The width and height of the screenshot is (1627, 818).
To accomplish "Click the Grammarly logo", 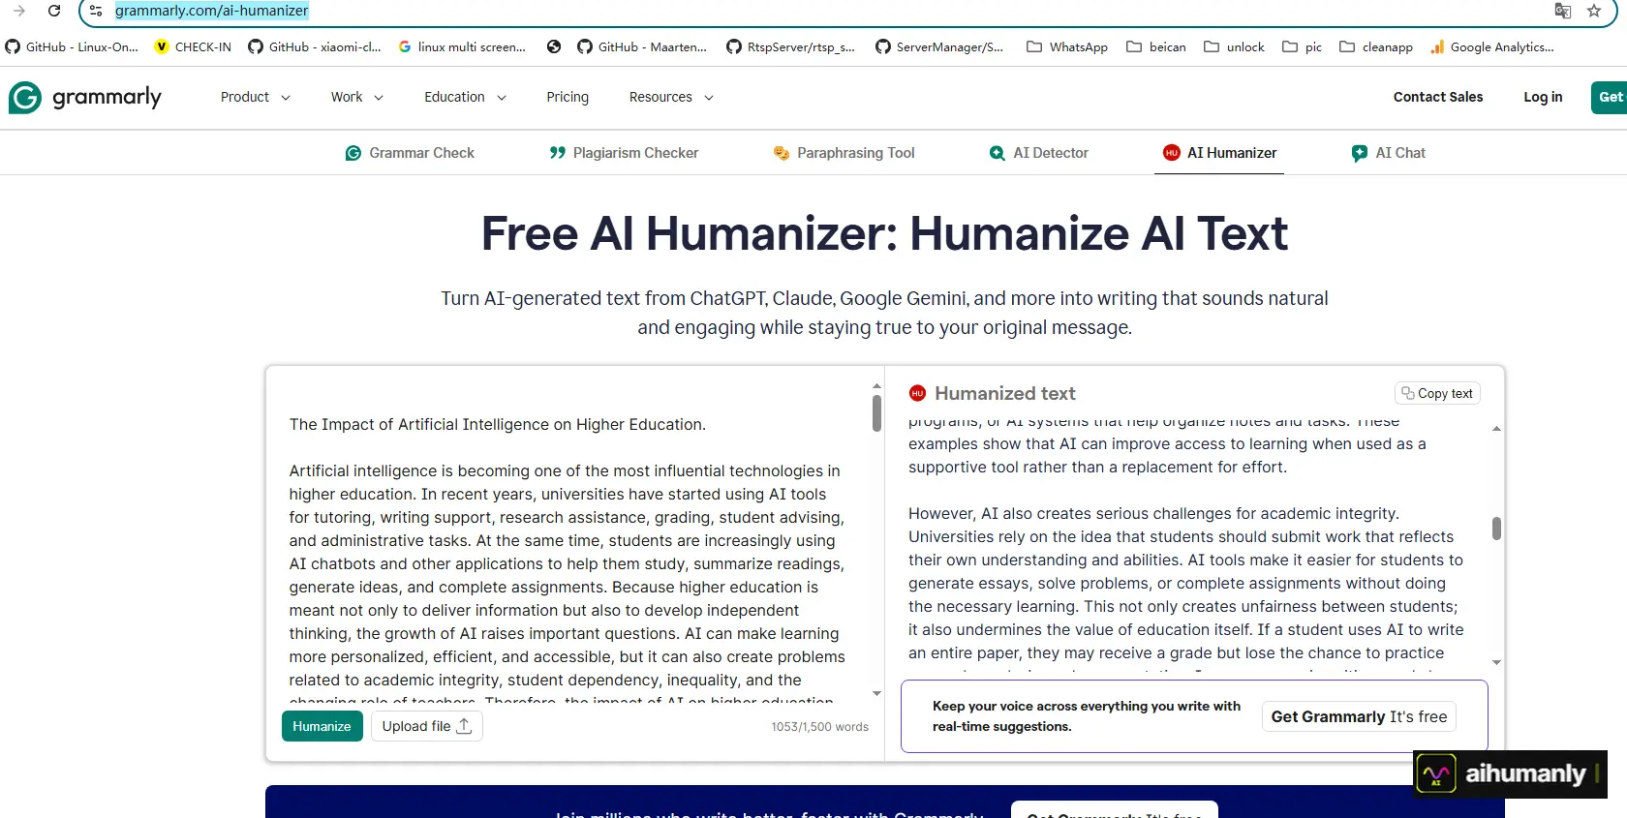I will click(85, 97).
